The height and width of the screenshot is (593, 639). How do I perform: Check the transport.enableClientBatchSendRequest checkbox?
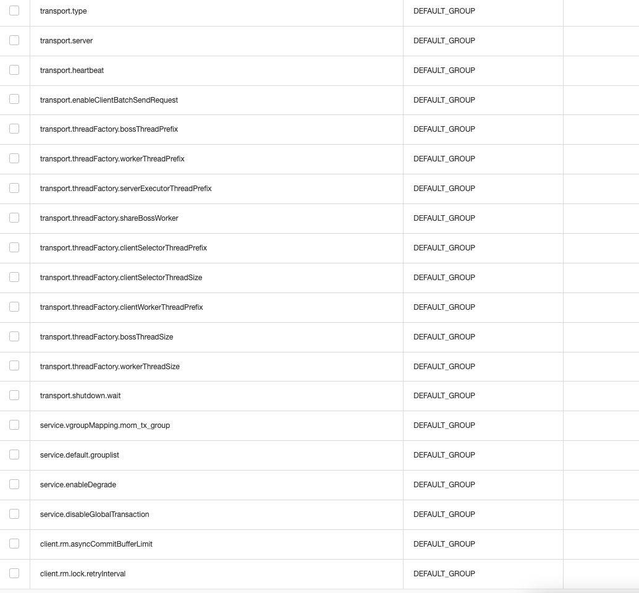point(14,100)
